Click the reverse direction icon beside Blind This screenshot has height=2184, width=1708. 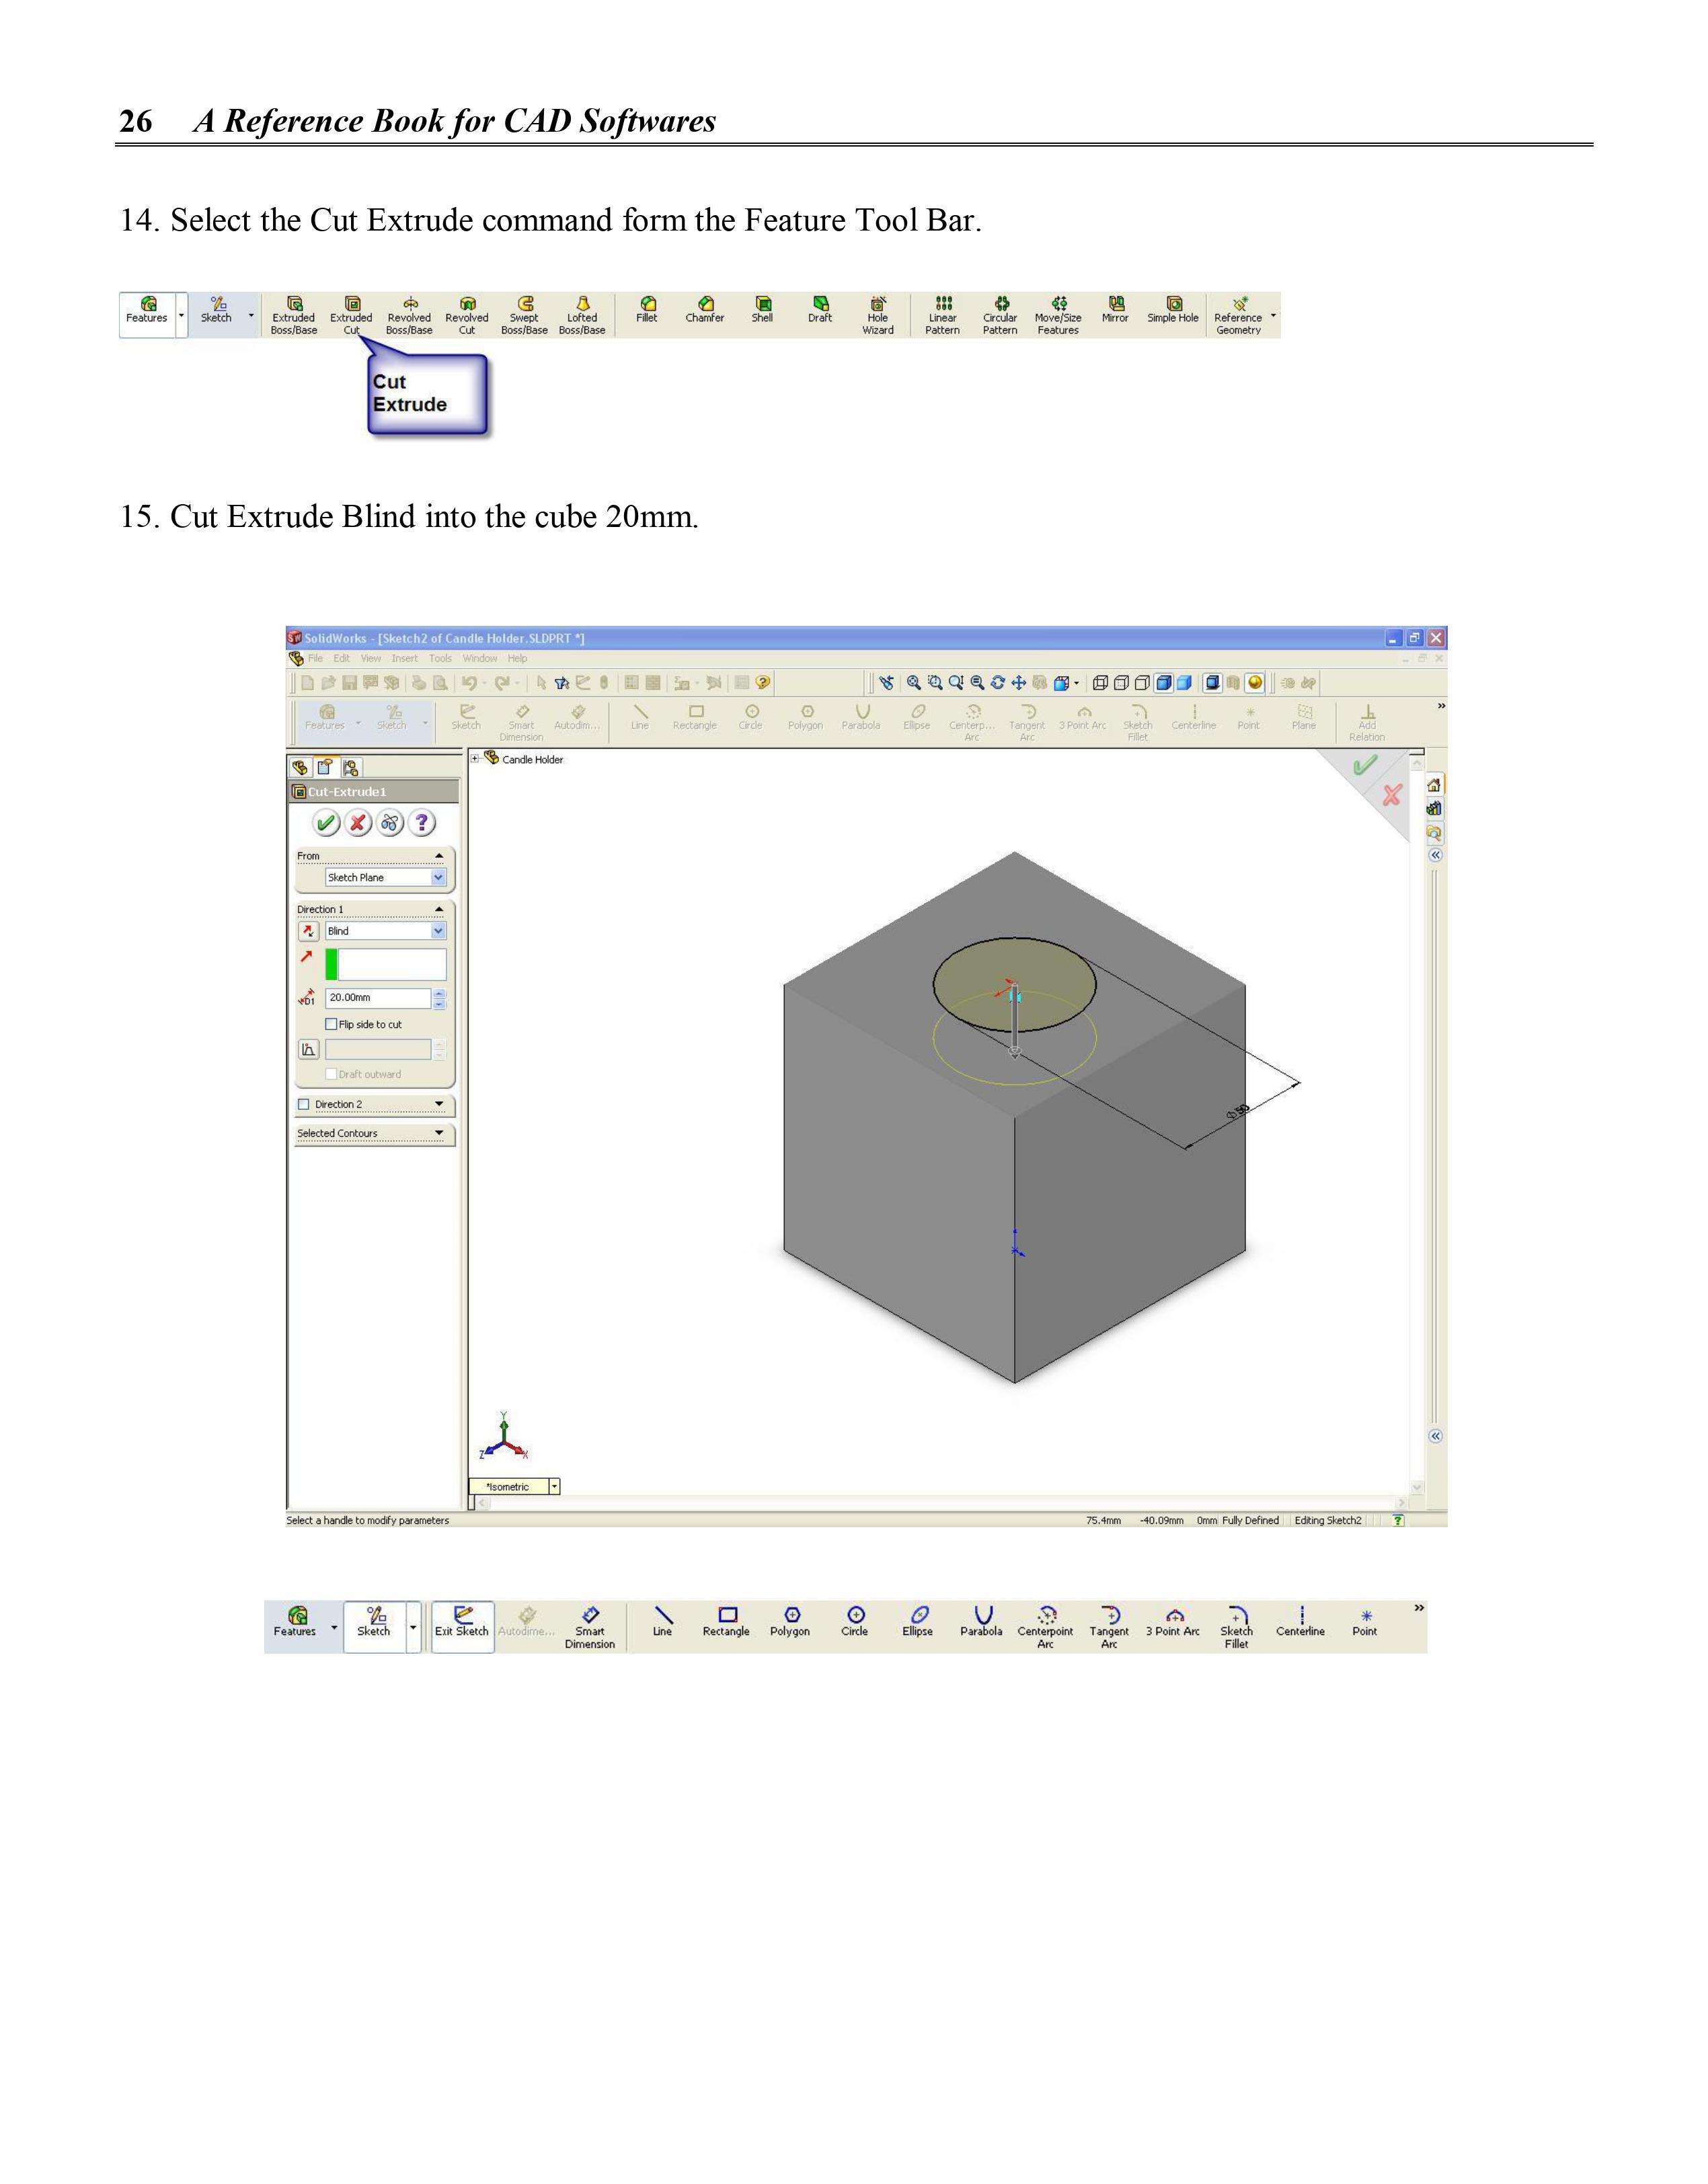coord(308,931)
